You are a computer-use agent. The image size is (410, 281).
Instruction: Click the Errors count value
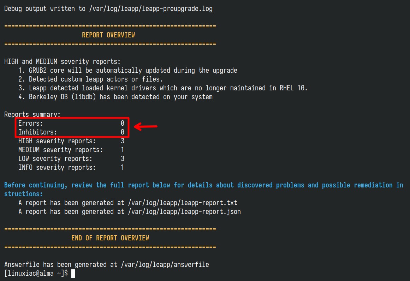[x=123, y=123]
